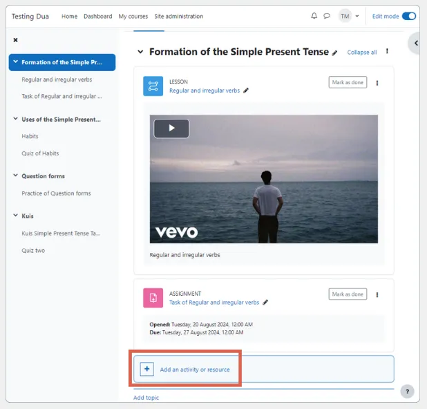Collapse the Kuis sidebar section
Screen dimensions: 427x409
15,216
